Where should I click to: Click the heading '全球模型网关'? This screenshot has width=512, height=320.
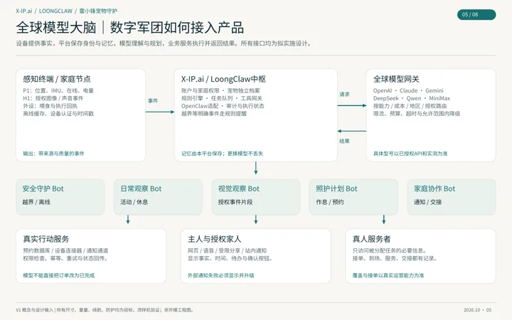pos(396,79)
